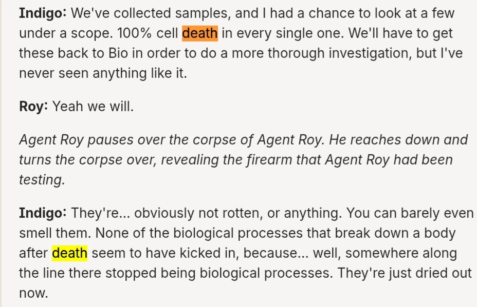The height and width of the screenshot is (307, 477).
Task: Click the word "100%" in the first paragraph
Action: click(x=134, y=33)
